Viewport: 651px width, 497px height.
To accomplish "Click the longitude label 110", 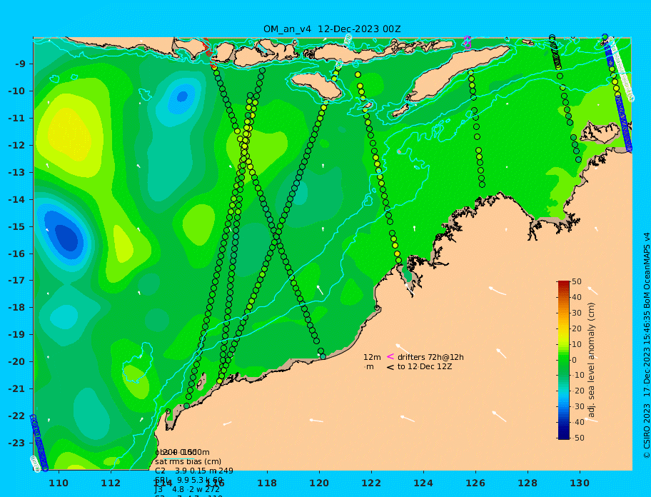I will pos(59,483).
